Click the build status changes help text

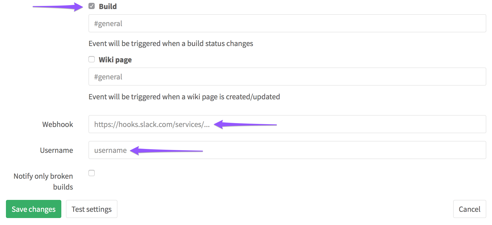[171, 43]
